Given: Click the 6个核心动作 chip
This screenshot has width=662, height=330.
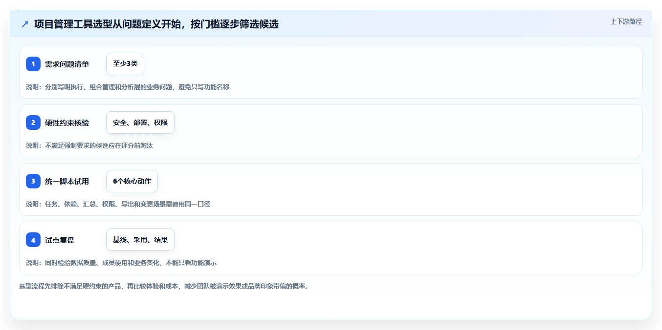Looking at the screenshot, I should click(132, 181).
